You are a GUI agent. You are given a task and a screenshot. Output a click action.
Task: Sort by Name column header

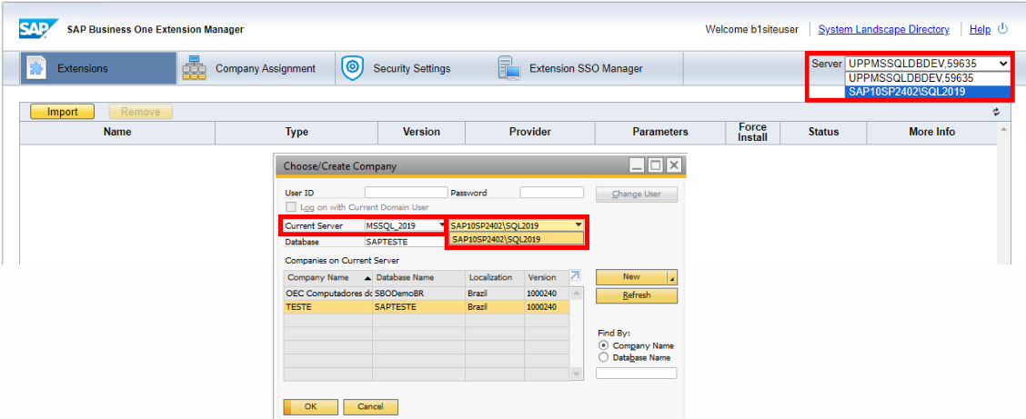117,132
